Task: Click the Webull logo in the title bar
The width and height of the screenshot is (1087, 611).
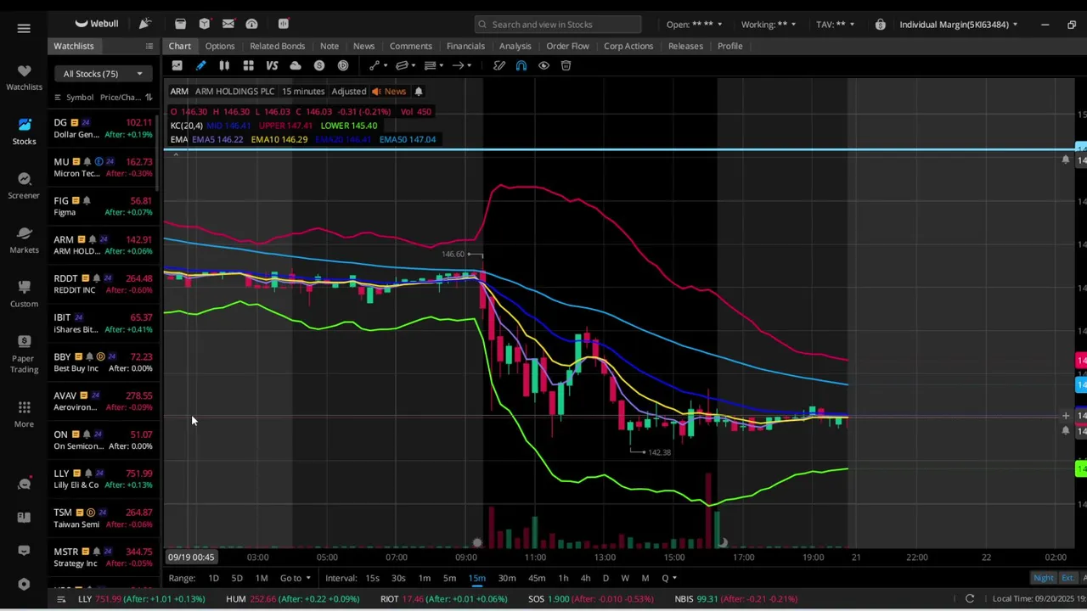Action: (96, 24)
